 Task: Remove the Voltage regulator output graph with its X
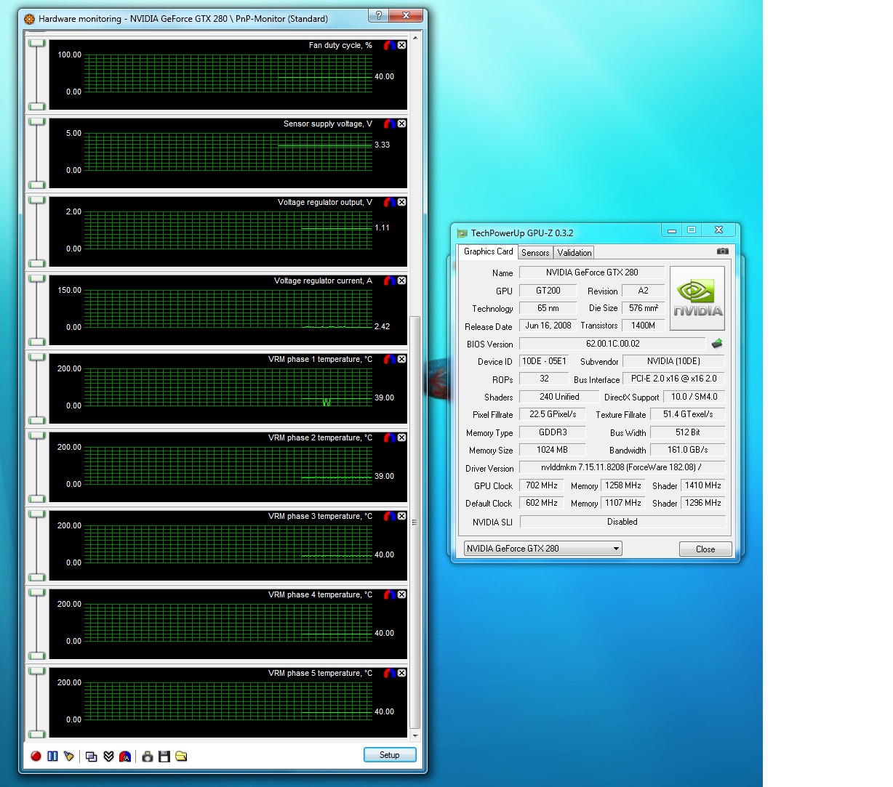point(402,202)
